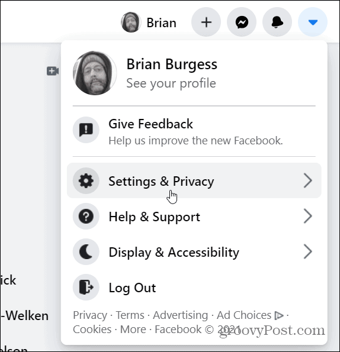Open Messenger from the top bar
Screen dimensions: 340x352
pos(242,22)
